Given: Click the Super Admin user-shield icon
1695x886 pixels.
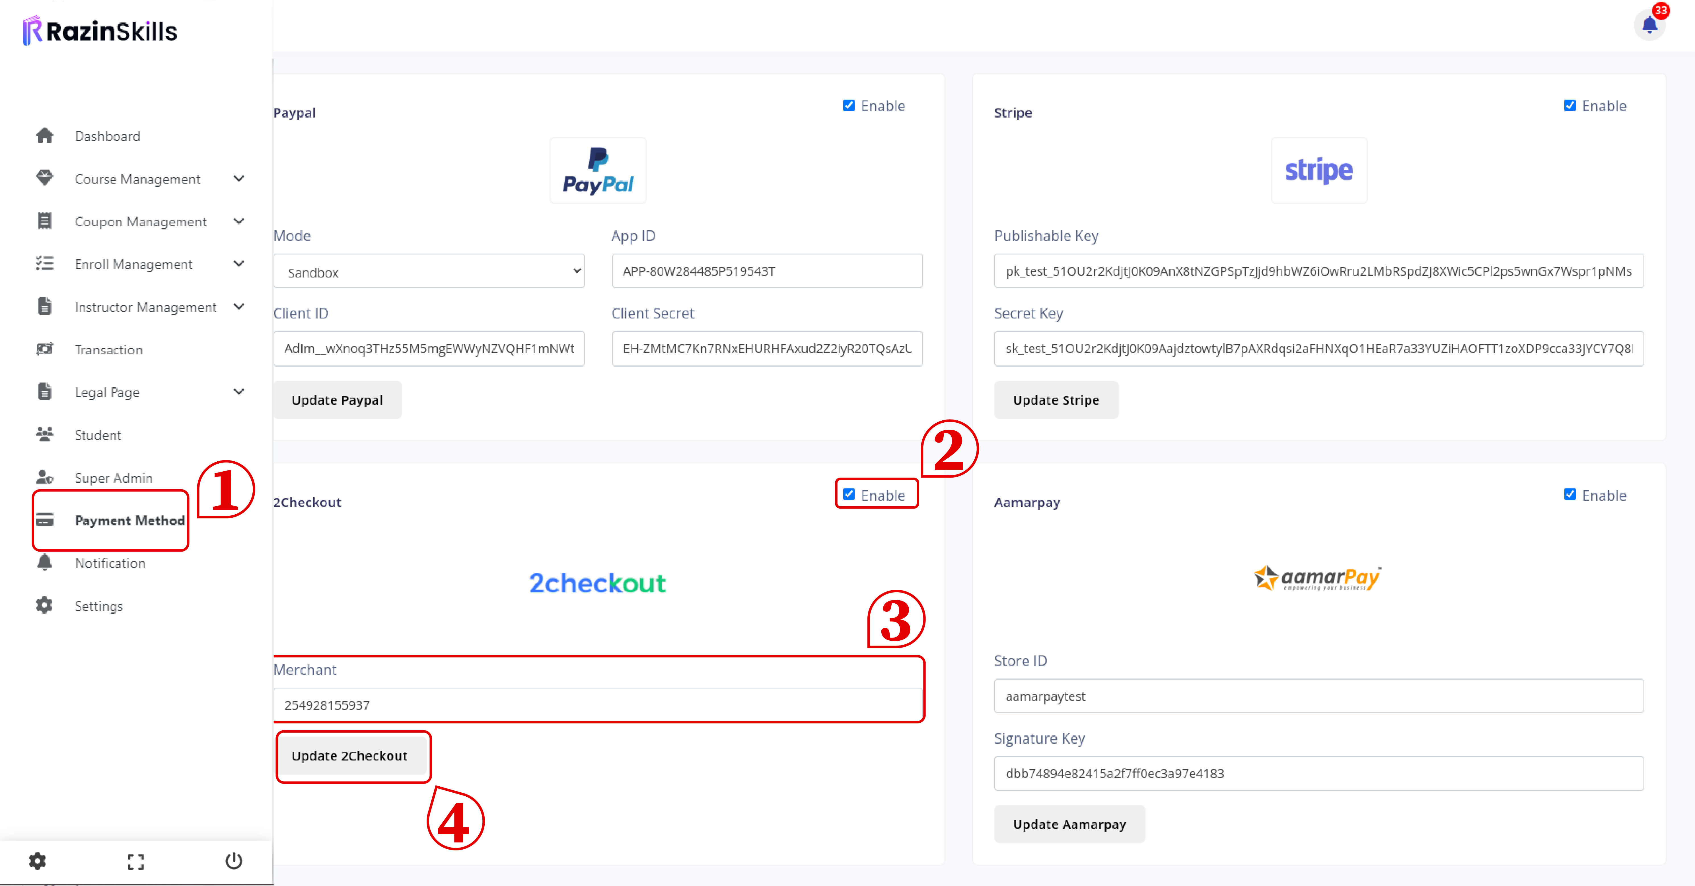Looking at the screenshot, I should [x=44, y=477].
